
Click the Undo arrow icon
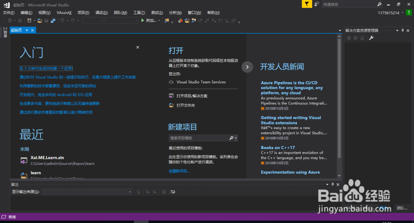pos(62,21)
